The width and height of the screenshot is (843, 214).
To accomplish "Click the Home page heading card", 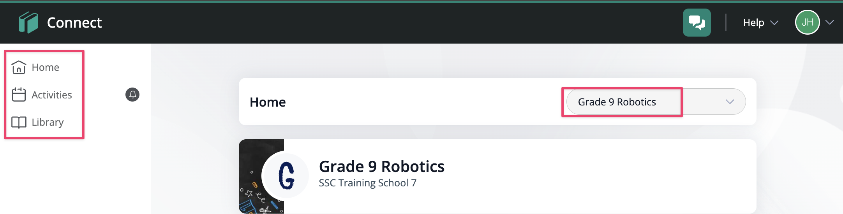I will click(497, 102).
